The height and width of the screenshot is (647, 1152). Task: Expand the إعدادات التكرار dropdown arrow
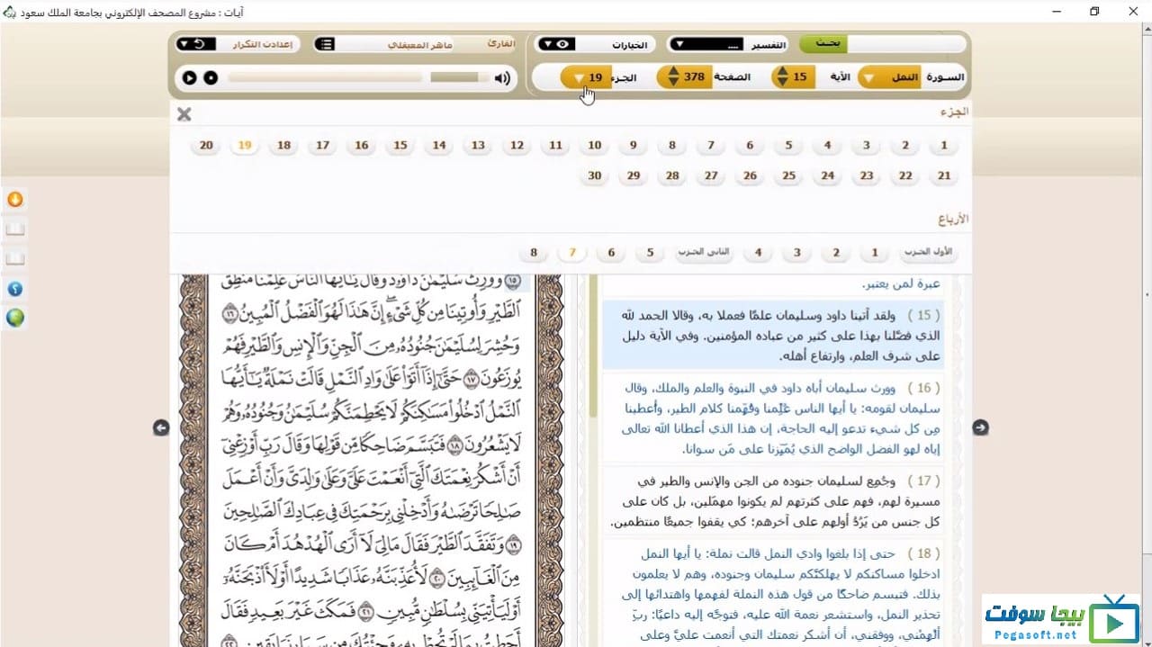click(x=184, y=44)
